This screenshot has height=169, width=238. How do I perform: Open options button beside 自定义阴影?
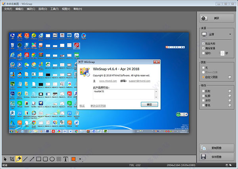pyautogui.click(x=230, y=77)
